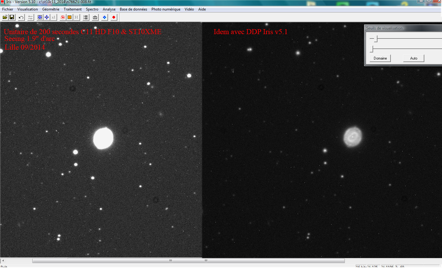Click the grey H toolbar icon
Screen dimensions: 442x268
pos(76,17)
